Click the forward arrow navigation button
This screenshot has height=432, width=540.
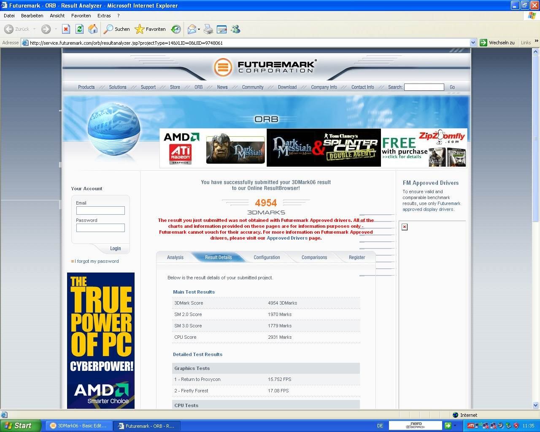(46, 29)
